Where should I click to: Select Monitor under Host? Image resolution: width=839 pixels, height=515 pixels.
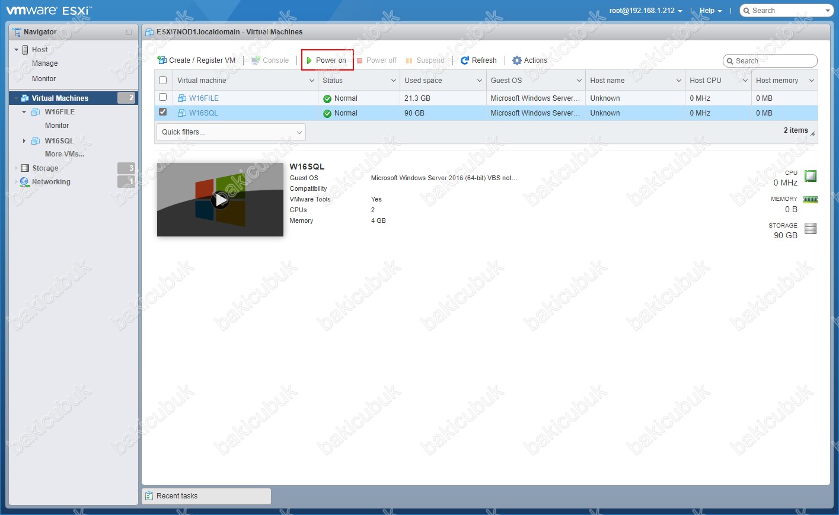44,79
